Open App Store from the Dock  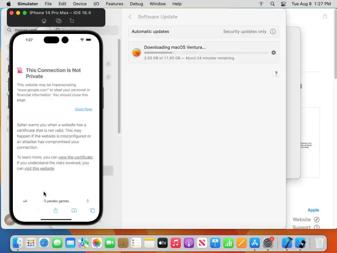[x=255, y=243]
